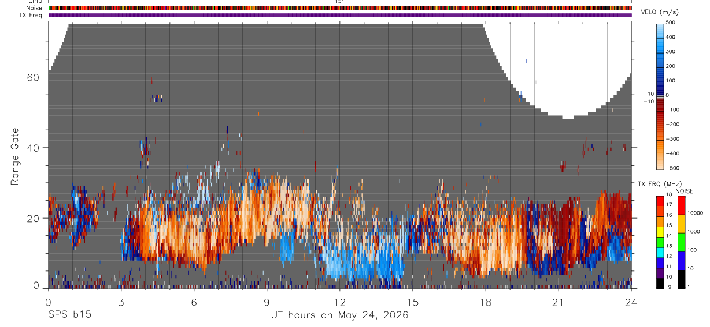Click the '1' label on NOISE scale
710x327 pixels.
click(689, 287)
